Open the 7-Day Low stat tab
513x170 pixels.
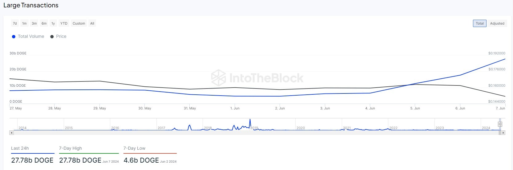pos(134,148)
